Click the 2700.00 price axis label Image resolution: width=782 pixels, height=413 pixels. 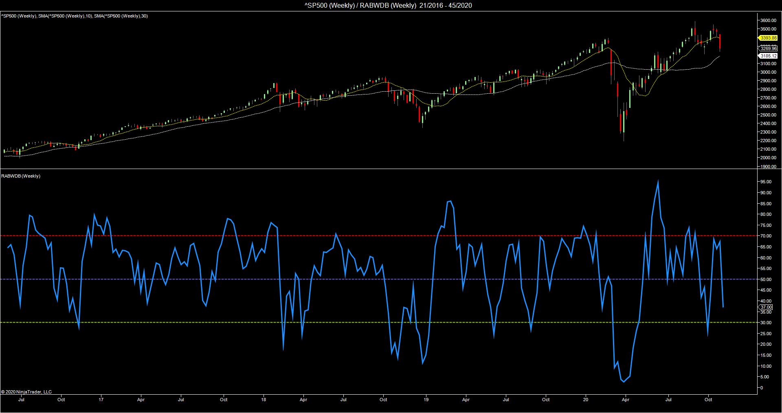click(x=769, y=98)
